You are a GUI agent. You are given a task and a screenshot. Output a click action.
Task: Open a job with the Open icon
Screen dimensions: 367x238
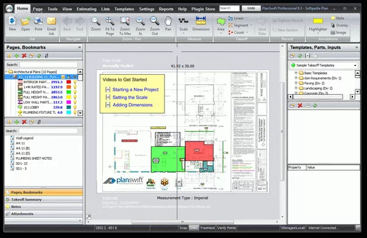point(25,21)
